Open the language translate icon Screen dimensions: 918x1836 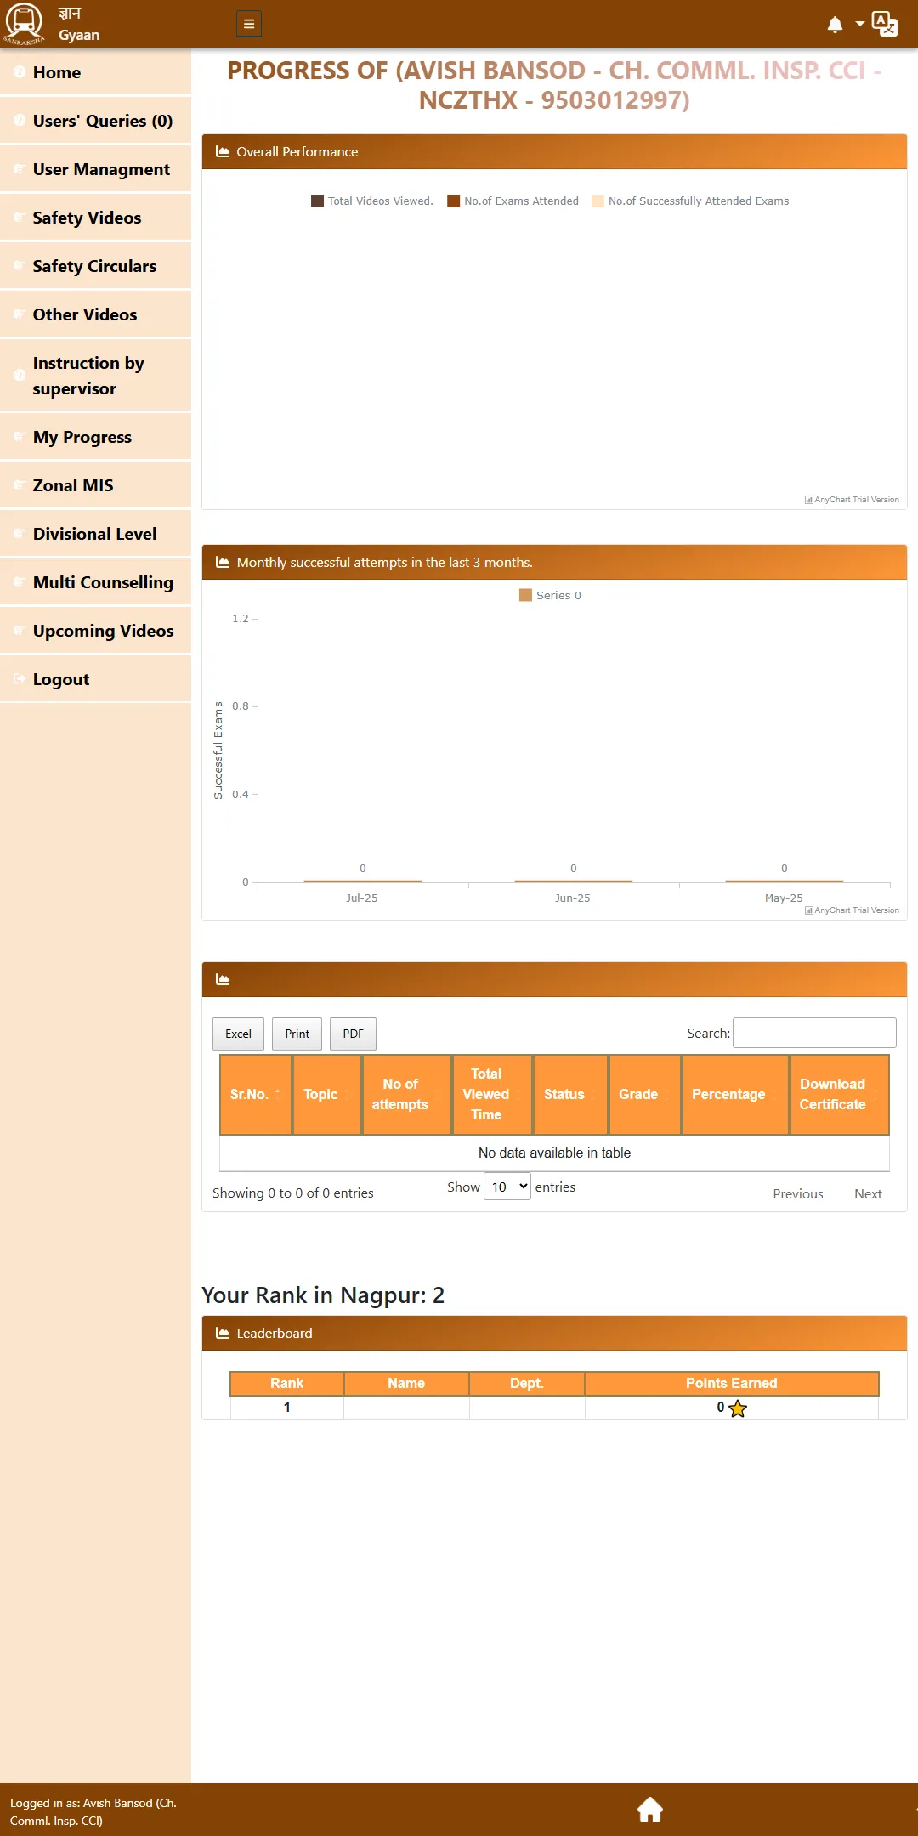tap(885, 24)
